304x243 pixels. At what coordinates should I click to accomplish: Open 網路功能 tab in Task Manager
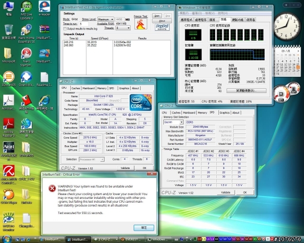click(x=237, y=20)
